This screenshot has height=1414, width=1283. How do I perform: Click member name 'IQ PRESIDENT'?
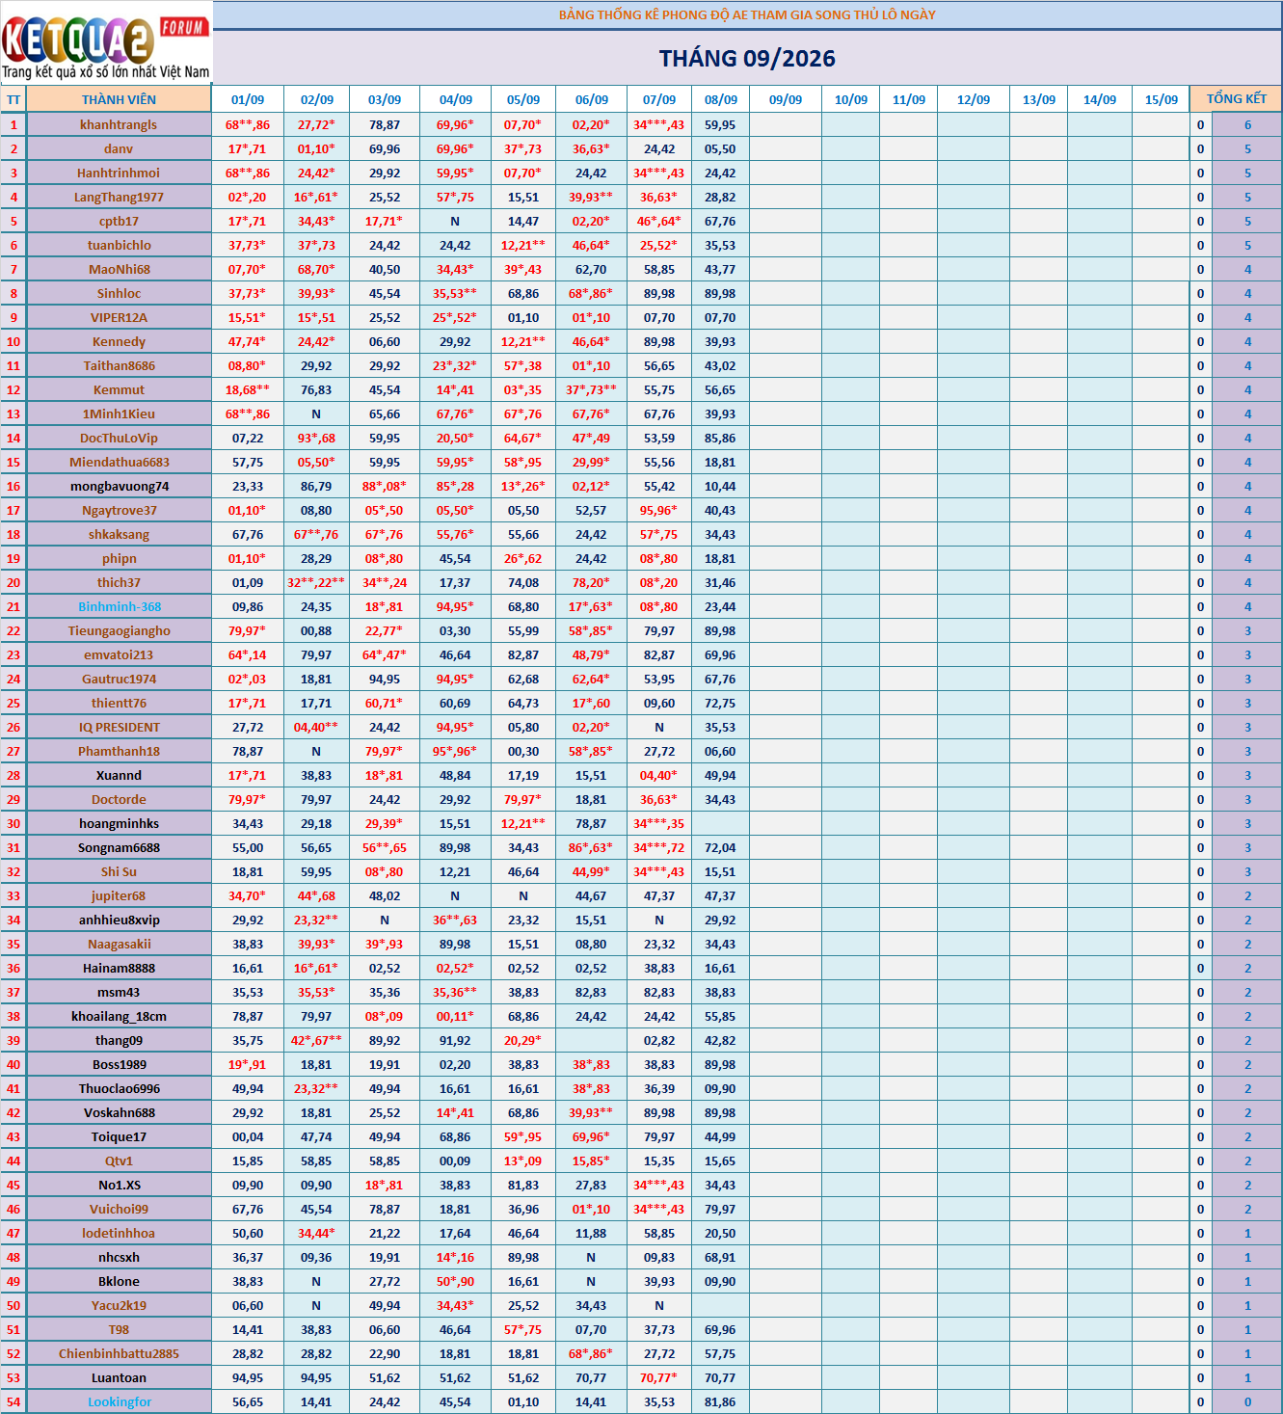(119, 728)
